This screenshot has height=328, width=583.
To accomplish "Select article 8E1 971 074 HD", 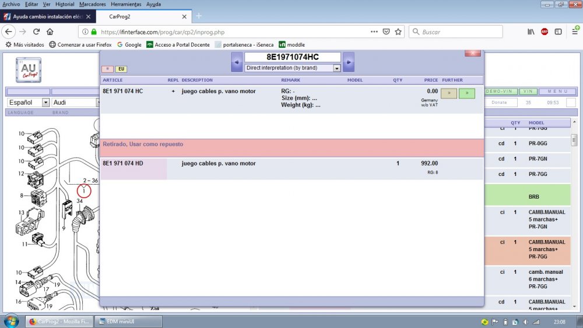I will pos(122,164).
